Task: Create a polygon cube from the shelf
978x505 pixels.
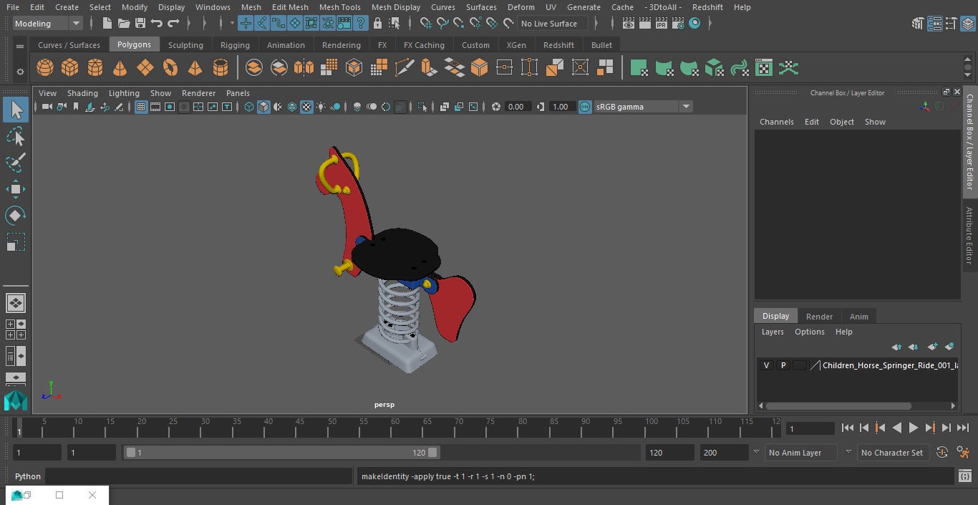Action: click(x=70, y=68)
